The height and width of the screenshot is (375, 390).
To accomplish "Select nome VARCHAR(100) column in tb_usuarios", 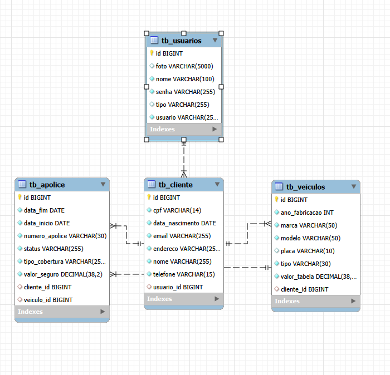I will tap(184, 79).
